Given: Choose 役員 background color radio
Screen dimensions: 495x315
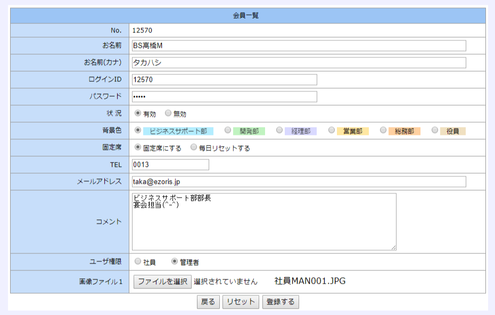Looking at the screenshot, I should coord(435,130).
